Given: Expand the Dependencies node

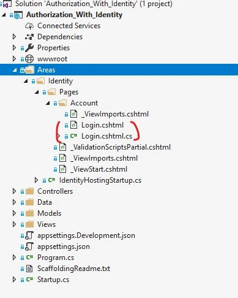Looking at the screenshot, I should pos(14,37).
